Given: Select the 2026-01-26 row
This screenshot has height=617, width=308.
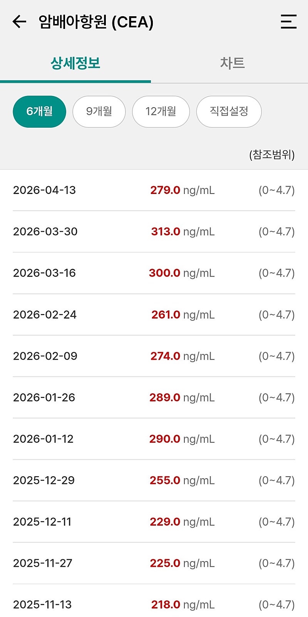Looking at the screenshot, I should (154, 398).
